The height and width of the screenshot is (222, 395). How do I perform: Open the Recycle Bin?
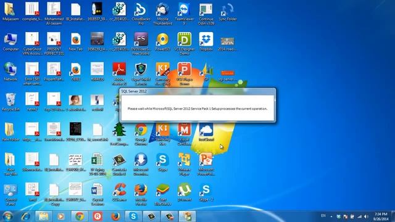tap(10, 102)
